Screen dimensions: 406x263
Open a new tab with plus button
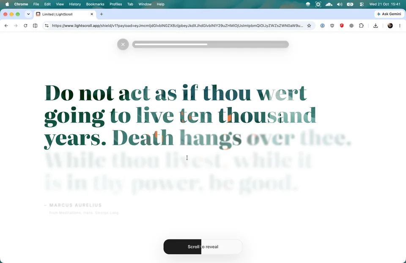tap(101, 14)
